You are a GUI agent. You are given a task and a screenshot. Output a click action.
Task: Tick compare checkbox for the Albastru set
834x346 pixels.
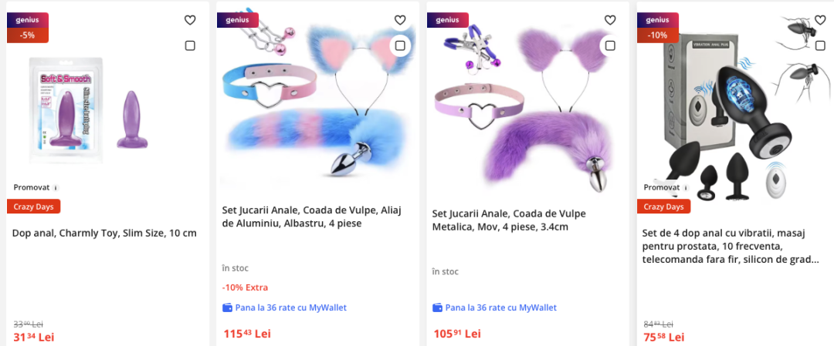click(400, 45)
